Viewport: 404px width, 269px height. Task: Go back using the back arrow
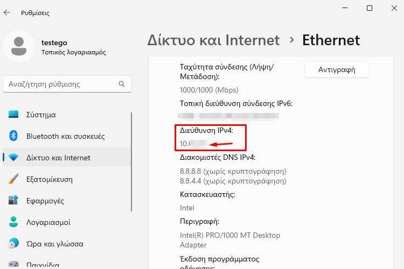[7, 12]
